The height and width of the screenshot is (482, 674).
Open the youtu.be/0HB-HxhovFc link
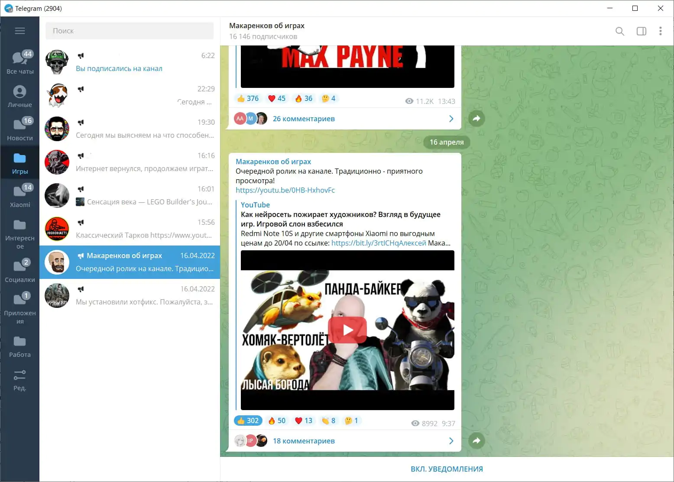285,190
